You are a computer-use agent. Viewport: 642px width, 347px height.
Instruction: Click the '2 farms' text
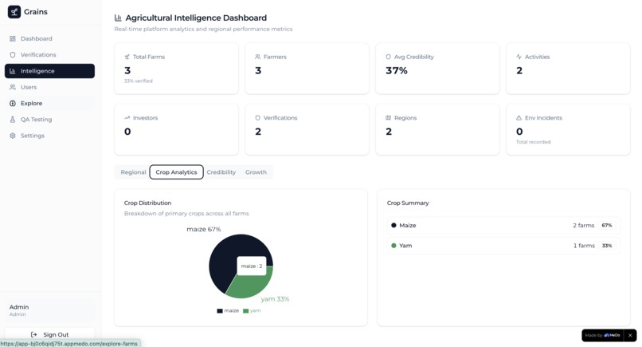(x=583, y=225)
